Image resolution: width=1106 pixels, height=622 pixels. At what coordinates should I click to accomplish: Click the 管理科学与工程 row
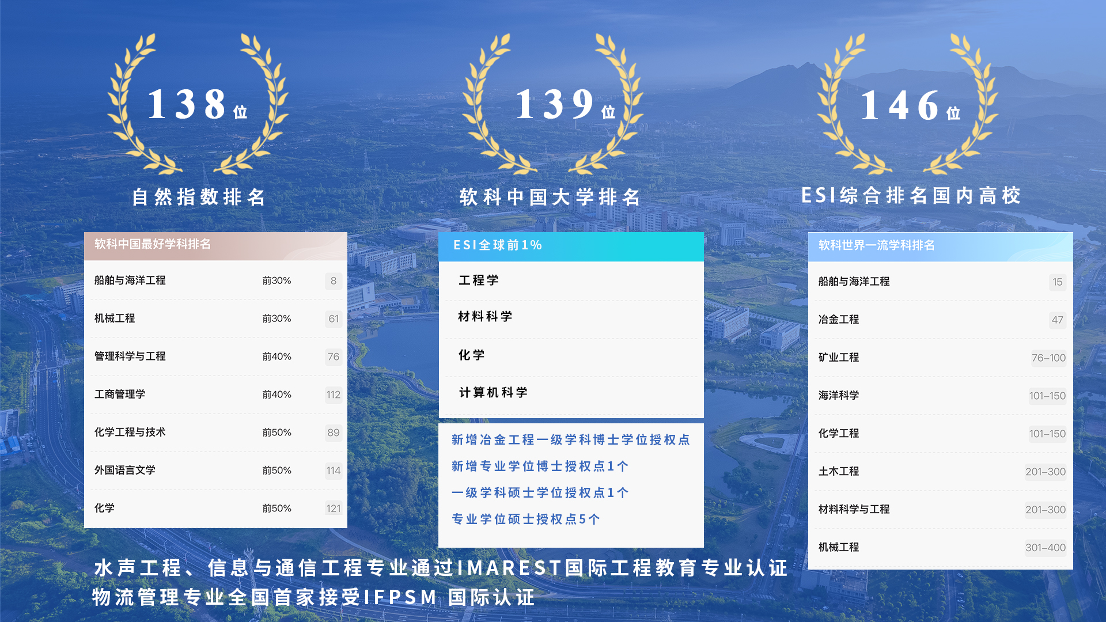tap(215, 356)
